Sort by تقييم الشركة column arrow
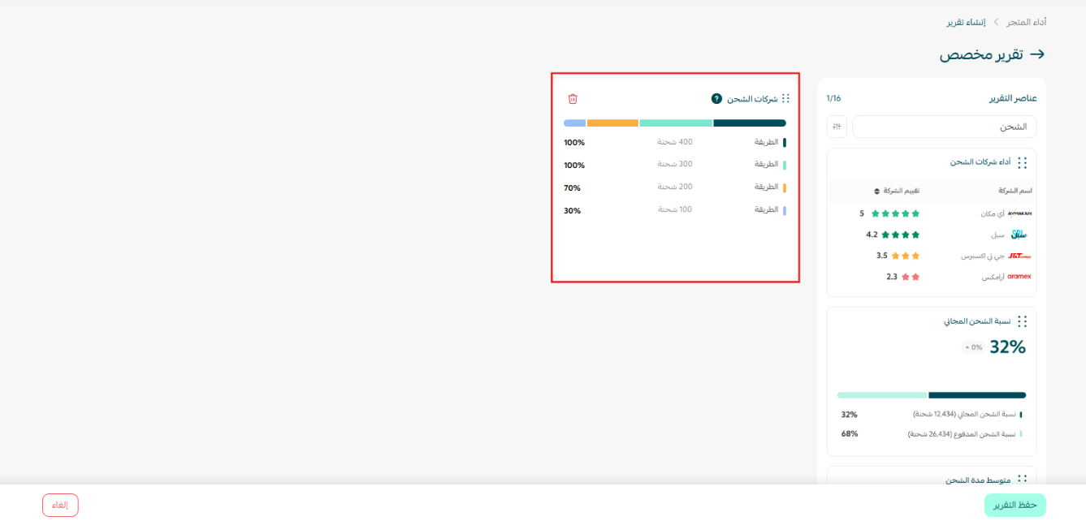The image size is (1086, 521). (876, 192)
